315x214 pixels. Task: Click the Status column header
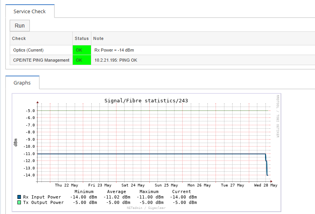coord(82,38)
